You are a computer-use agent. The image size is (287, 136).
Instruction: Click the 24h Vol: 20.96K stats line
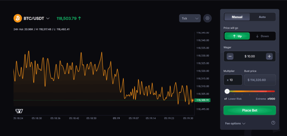click(41, 29)
